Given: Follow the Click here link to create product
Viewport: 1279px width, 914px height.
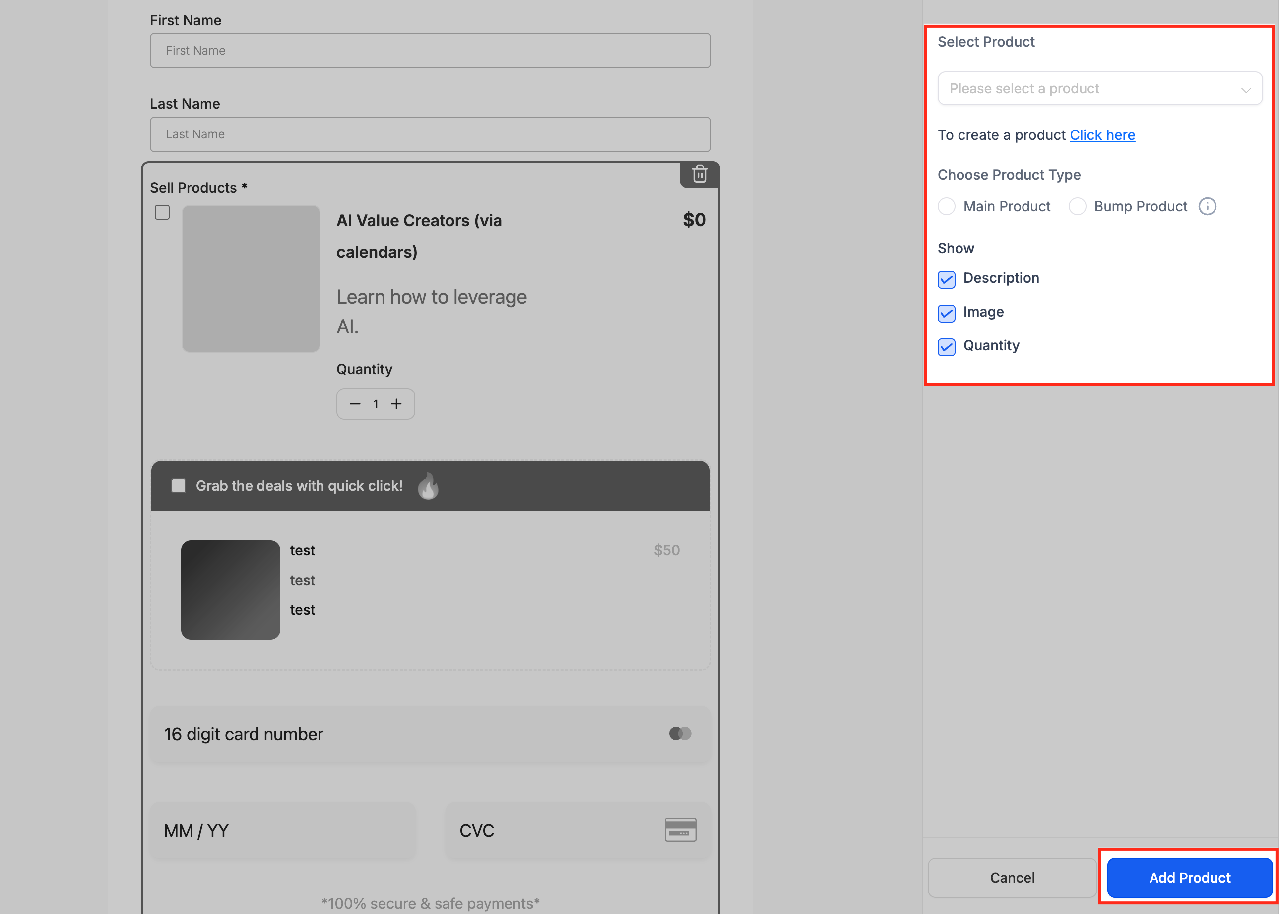Looking at the screenshot, I should click(1102, 135).
